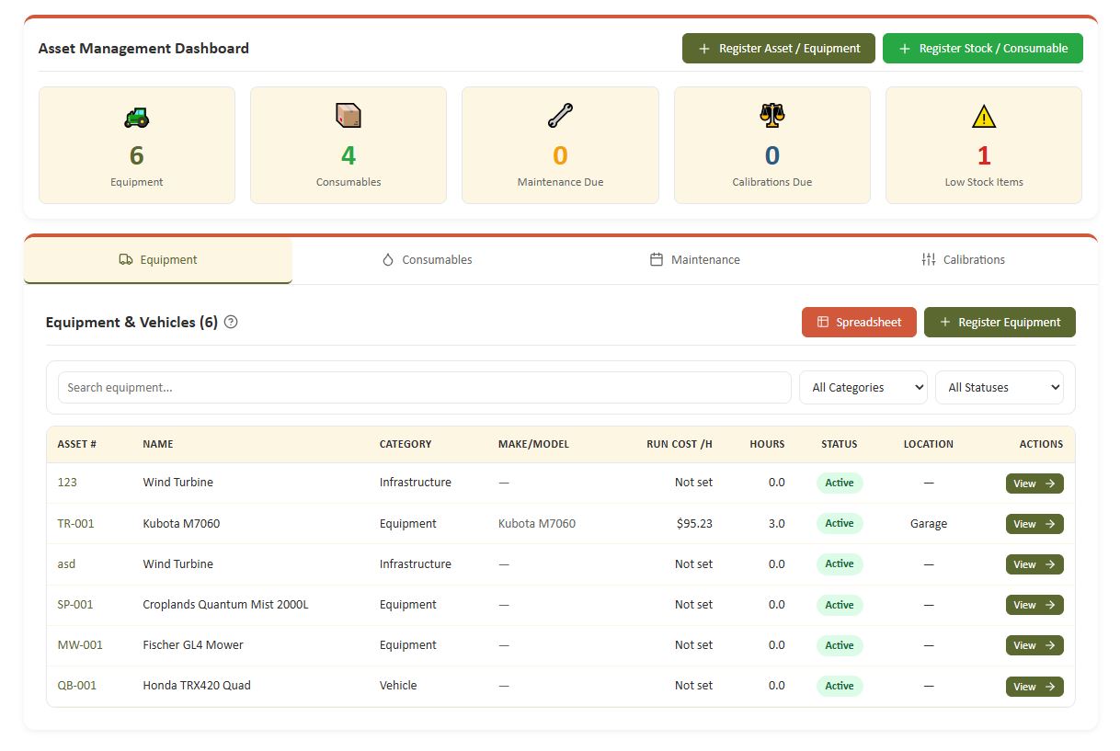The image size is (1120, 751).
Task: Click the $95.23 run cost value
Action: point(694,524)
